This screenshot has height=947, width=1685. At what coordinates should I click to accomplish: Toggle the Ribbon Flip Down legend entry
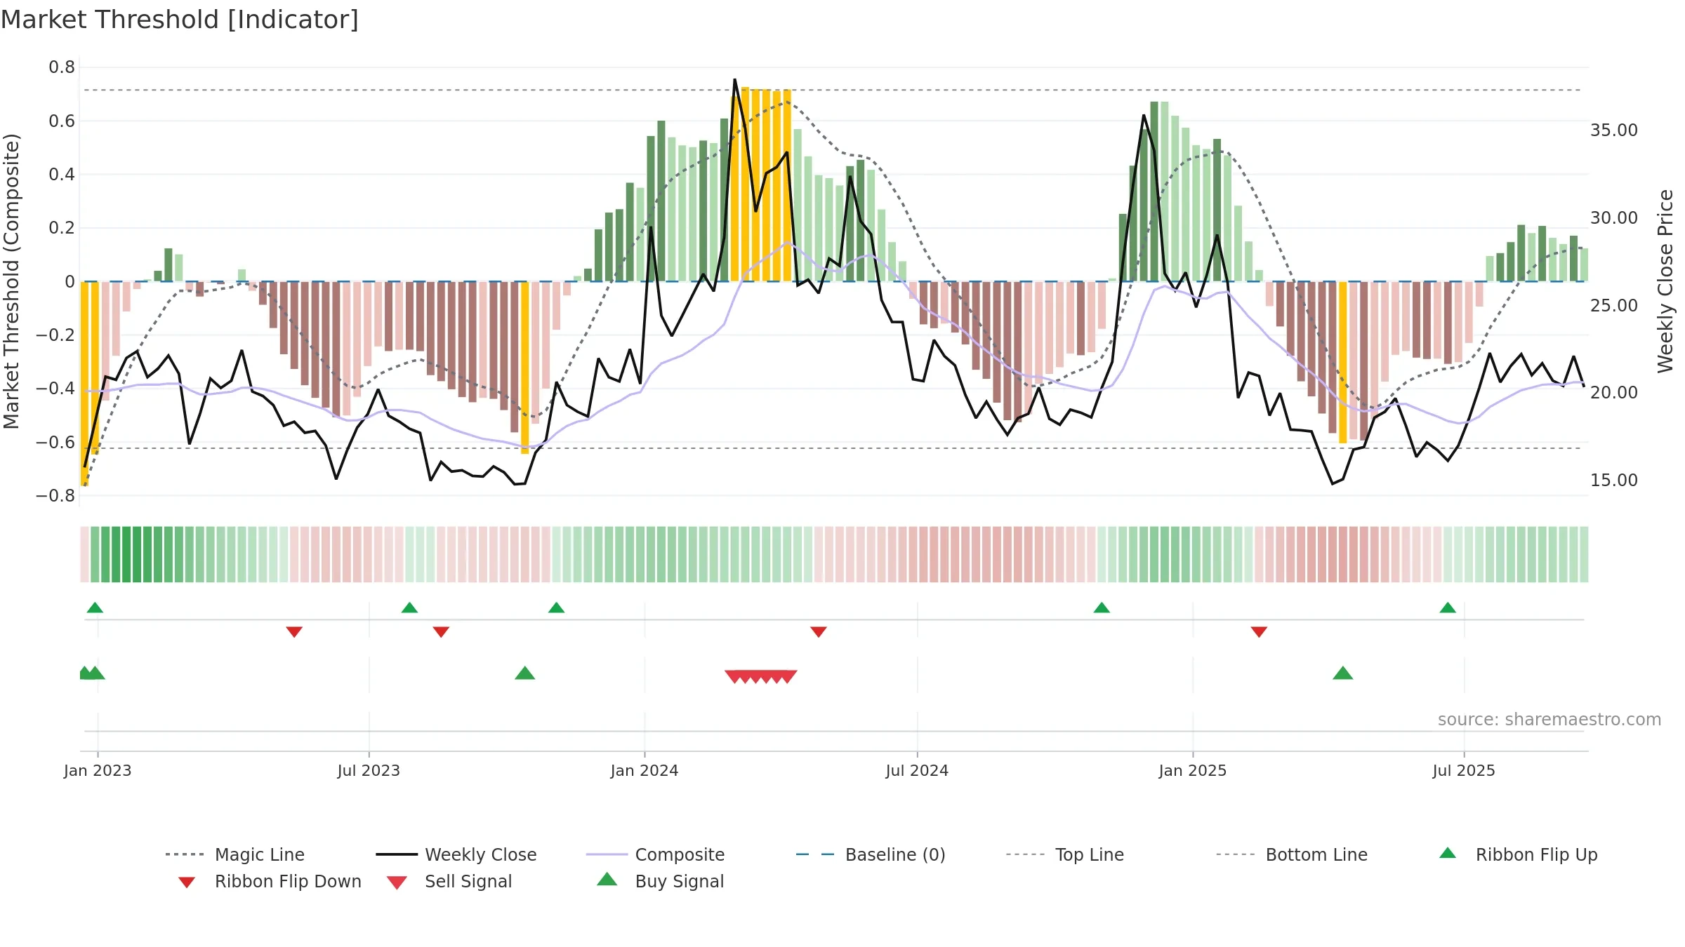(x=270, y=881)
